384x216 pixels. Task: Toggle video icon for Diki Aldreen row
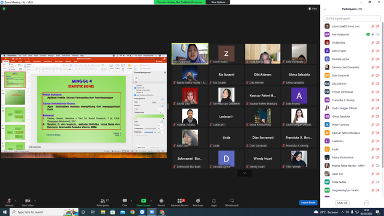(x=377, y=84)
